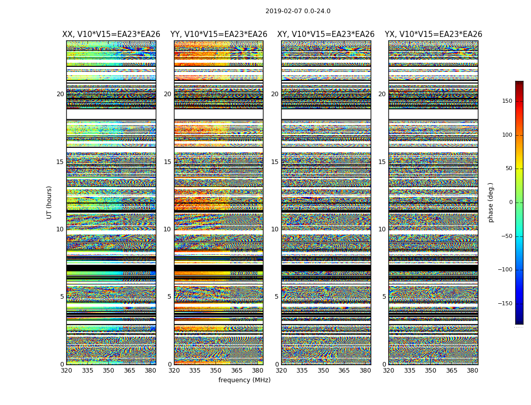
Task: Click the phase (deg.) colorbar label
Action: point(491,202)
